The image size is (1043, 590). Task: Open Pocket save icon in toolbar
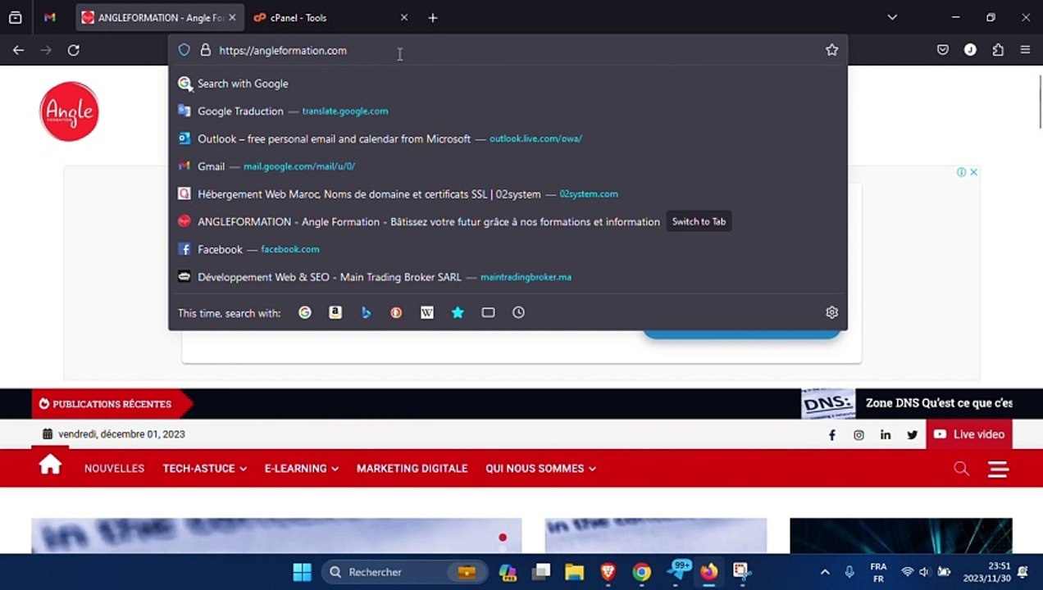coord(943,50)
